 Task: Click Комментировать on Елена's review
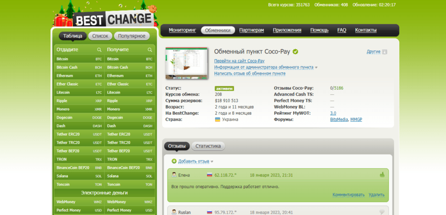[348, 195]
